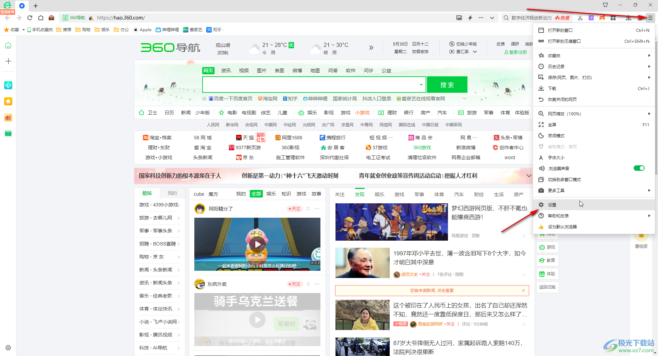Open the 知乎 bookmark
Image resolution: width=658 pixels, height=356 pixels.
pyautogui.click(x=214, y=30)
